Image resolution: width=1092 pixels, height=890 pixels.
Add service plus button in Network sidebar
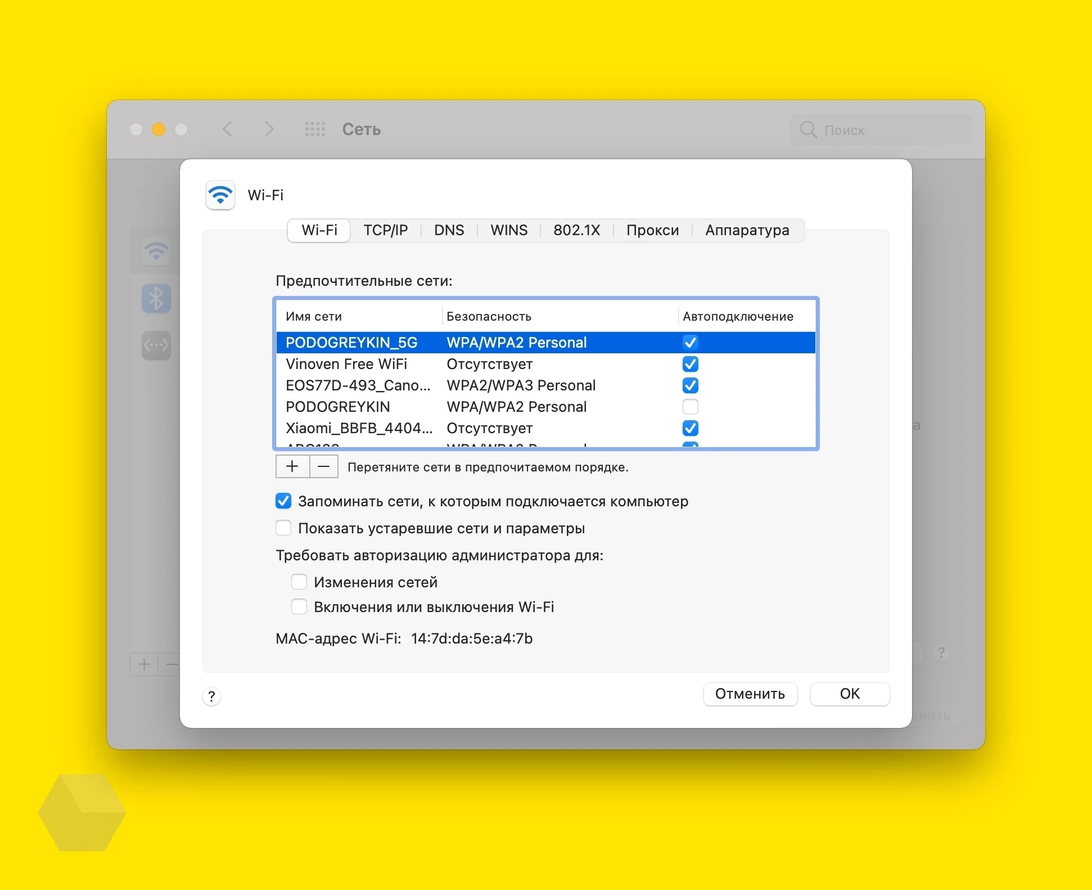tap(144, 664)
